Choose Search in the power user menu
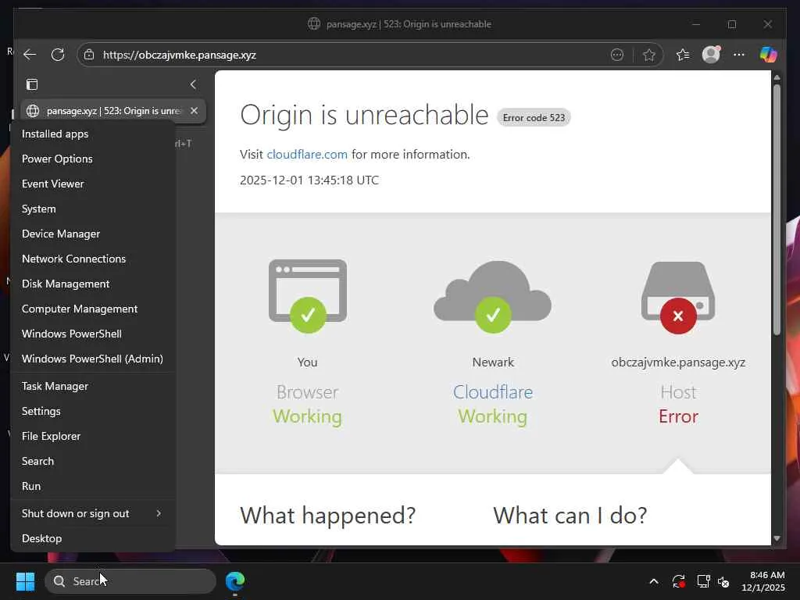Viewport: 800px width, 600px height. pyautogui.click(x=37, y=461)
